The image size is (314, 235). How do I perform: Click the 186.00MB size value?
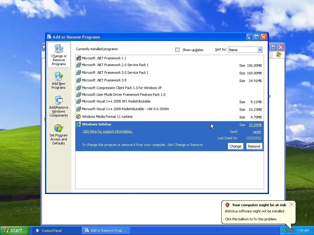[254, 65]
